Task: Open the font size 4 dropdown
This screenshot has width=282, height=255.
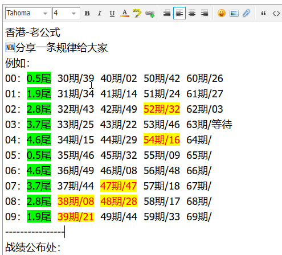Action: [x=66, y=13]
